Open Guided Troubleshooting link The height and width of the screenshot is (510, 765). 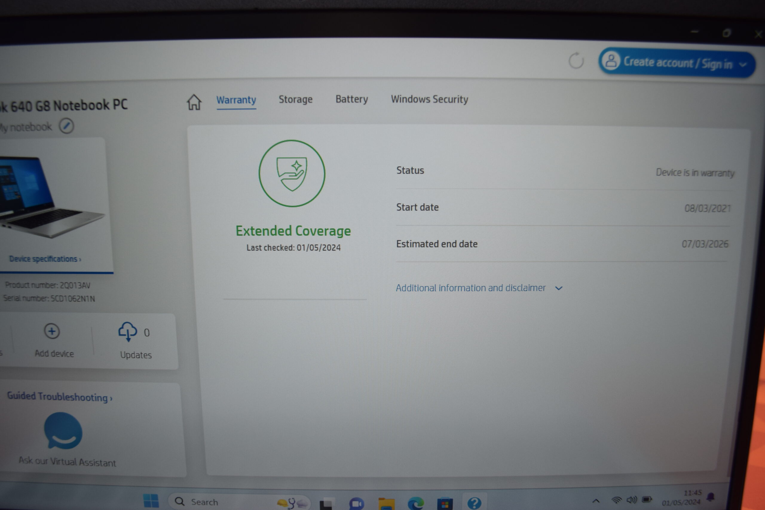pos(60,397)
